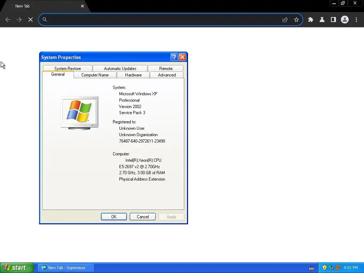Switch to the Remote tab
The width and height of the screenshot is (364, 273).
pos(166,69)
